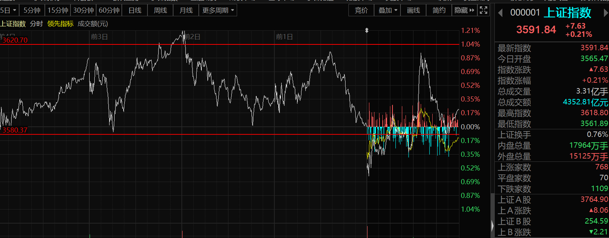Go to previous stock with left arrow

[x=500, y=13]
